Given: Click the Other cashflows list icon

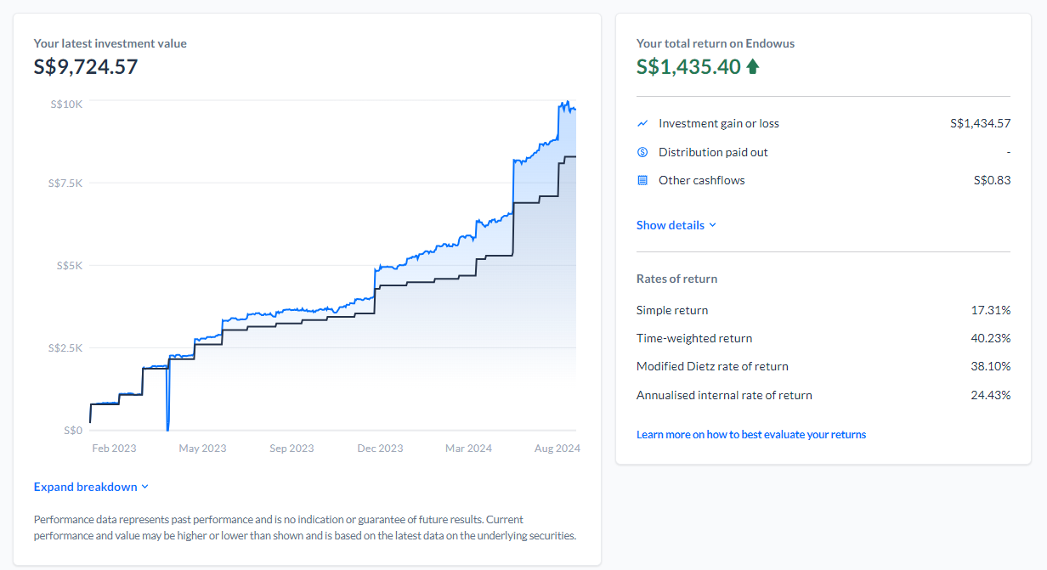Looking at the screenshot, I should point(642,180).
